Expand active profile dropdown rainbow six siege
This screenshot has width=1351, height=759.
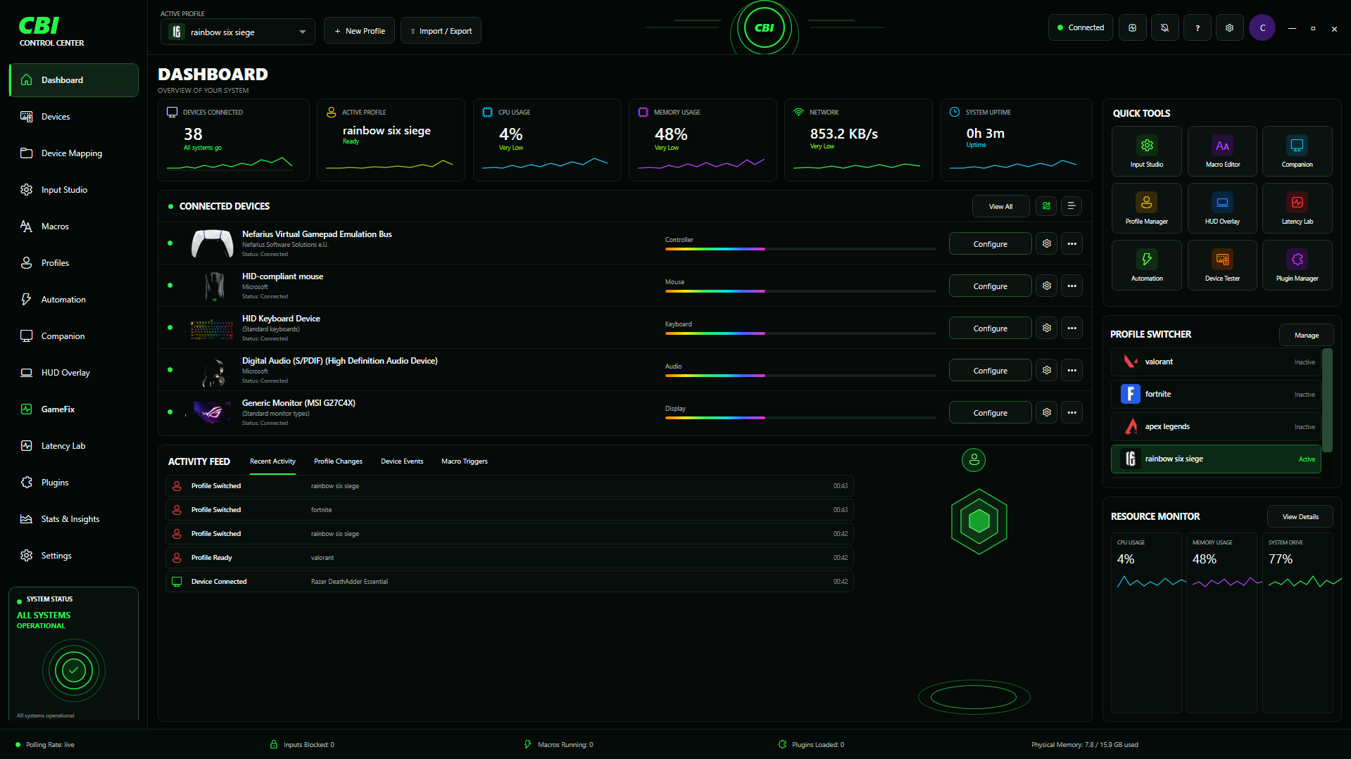coord(238,32)
